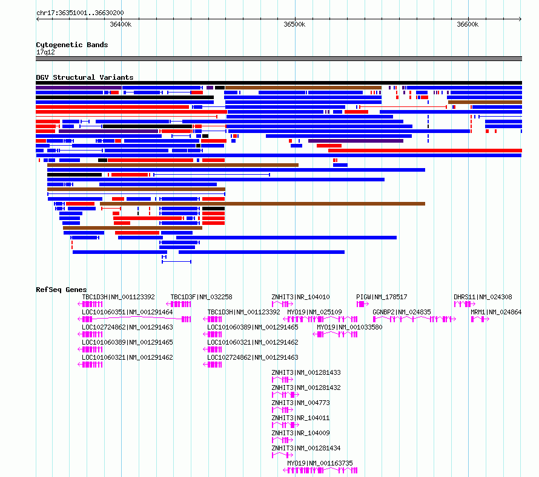Click the Cytogenetic Bands track title

coord(72,45)
